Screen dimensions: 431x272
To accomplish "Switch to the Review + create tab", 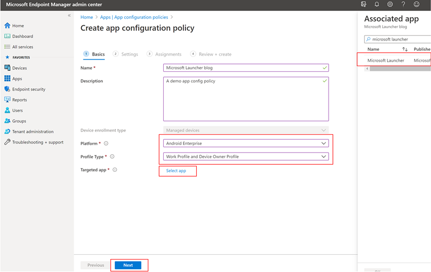I will tap(211, 54).
